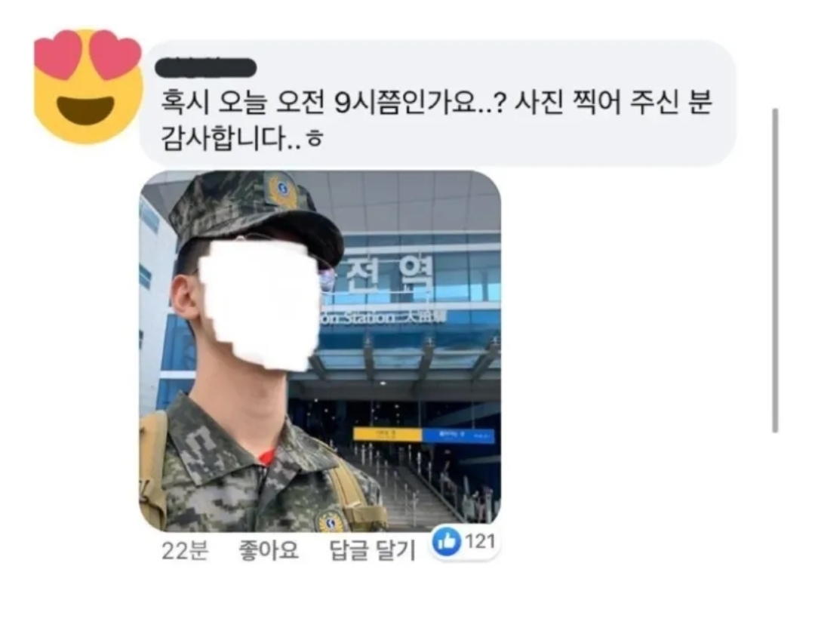Click the 좋아요 like link
Image resolution: width=815 pixels, height=637 pixels.
tap(269, 550)
